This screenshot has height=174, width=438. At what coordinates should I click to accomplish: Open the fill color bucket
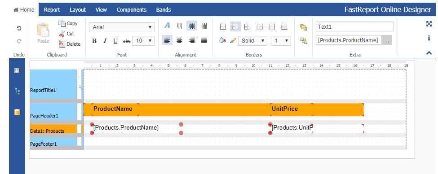(x=222, y=40)
